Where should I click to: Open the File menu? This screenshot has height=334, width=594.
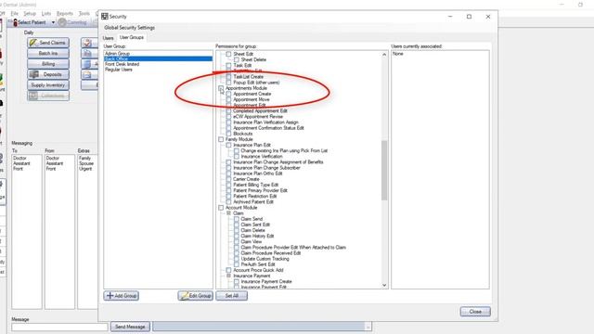coord(15,13)
